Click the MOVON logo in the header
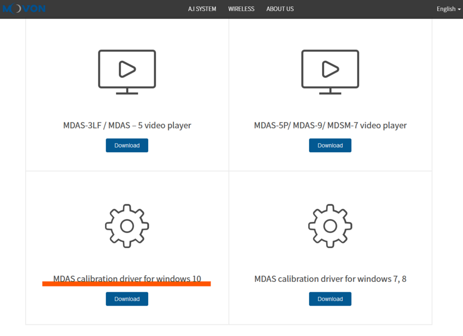Viewport: 463px width, 336px height. (x=24, y=8)
